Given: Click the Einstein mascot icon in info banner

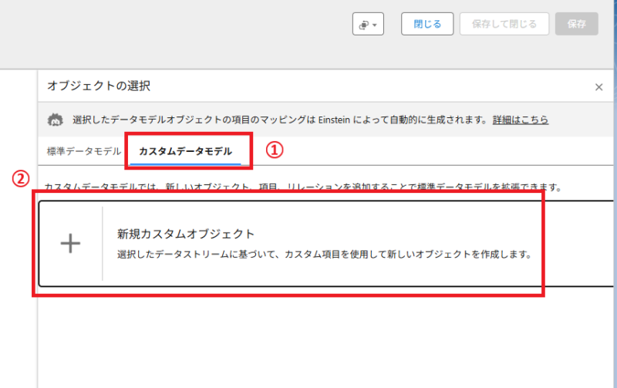Looking at the screenshot, I should pos(55,120).
